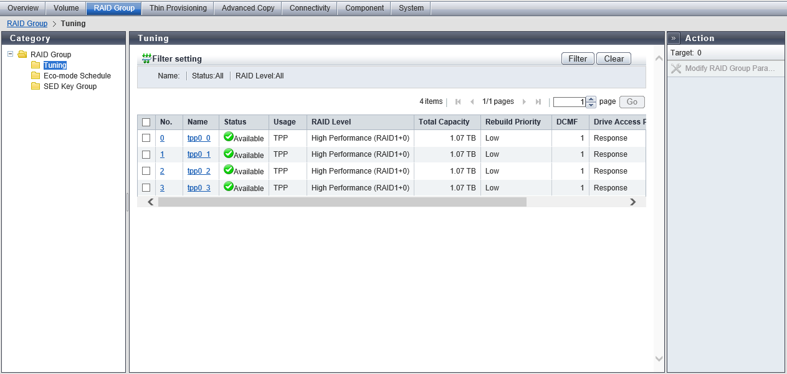Click the page number input field
The width and height of the screenshot is (787, 374).
569,102
